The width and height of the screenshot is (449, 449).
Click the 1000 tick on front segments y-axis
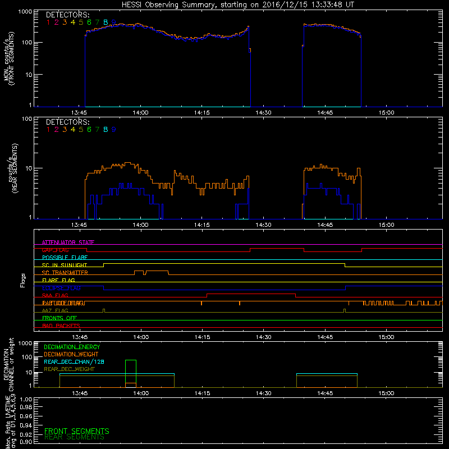coord(25,12)
